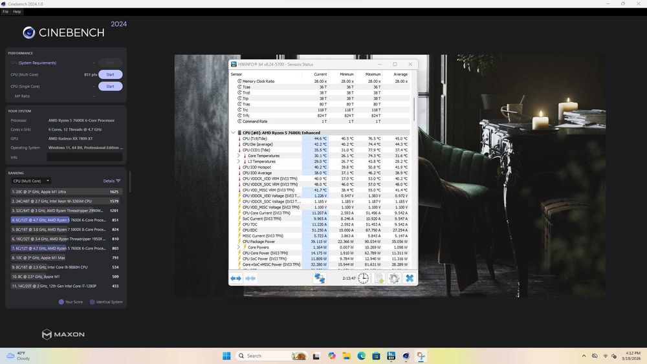Select the Threadripper 2990W ranking row

pyautogui.click(x=65, y=211)
